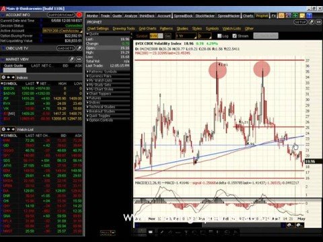
Task: Open the Active Account dropdown
Action: (x=63, y=31)
